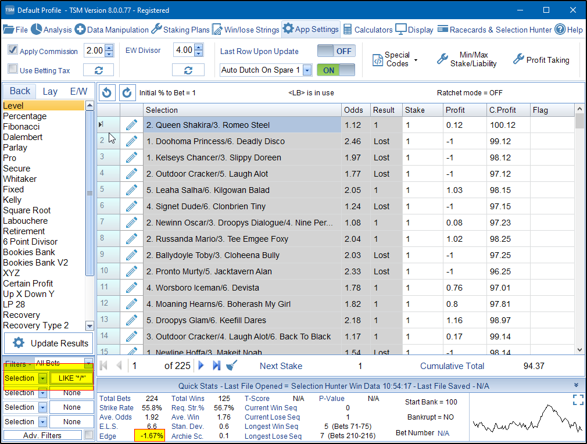Open the Auto Dutch On Spare dropdown

click(307, 70)
